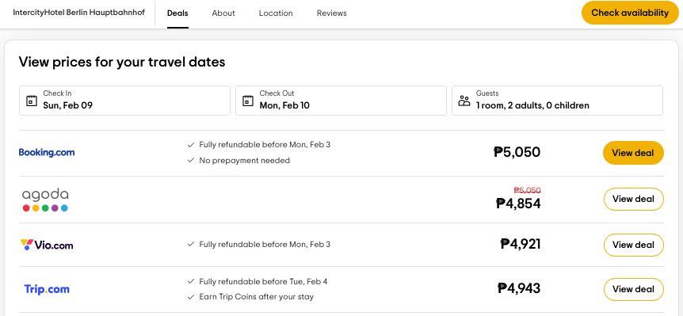Open the Guests selector field
Screen dimensions: 683x316
[558, 101]
